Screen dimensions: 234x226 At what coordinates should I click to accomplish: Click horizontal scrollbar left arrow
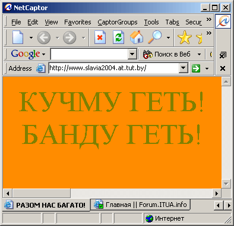8,193
